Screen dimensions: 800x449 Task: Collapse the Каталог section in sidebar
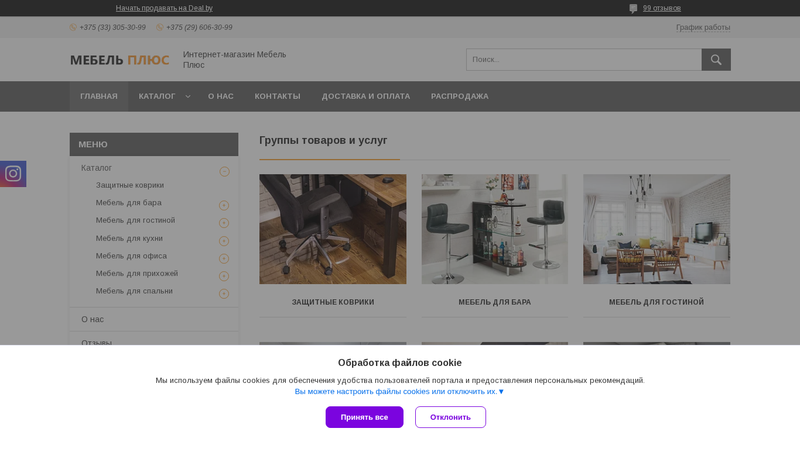click(224, 171)
